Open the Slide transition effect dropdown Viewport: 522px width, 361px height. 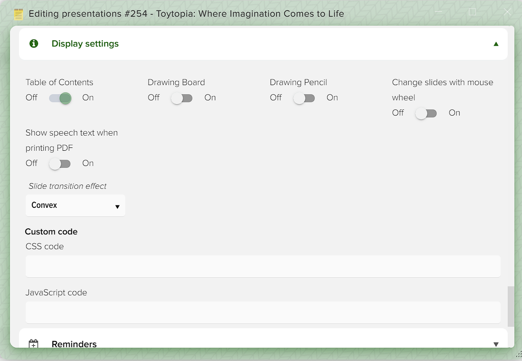(75, 205)
